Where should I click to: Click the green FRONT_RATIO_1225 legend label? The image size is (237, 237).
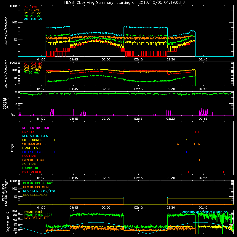tap(38, 215)
